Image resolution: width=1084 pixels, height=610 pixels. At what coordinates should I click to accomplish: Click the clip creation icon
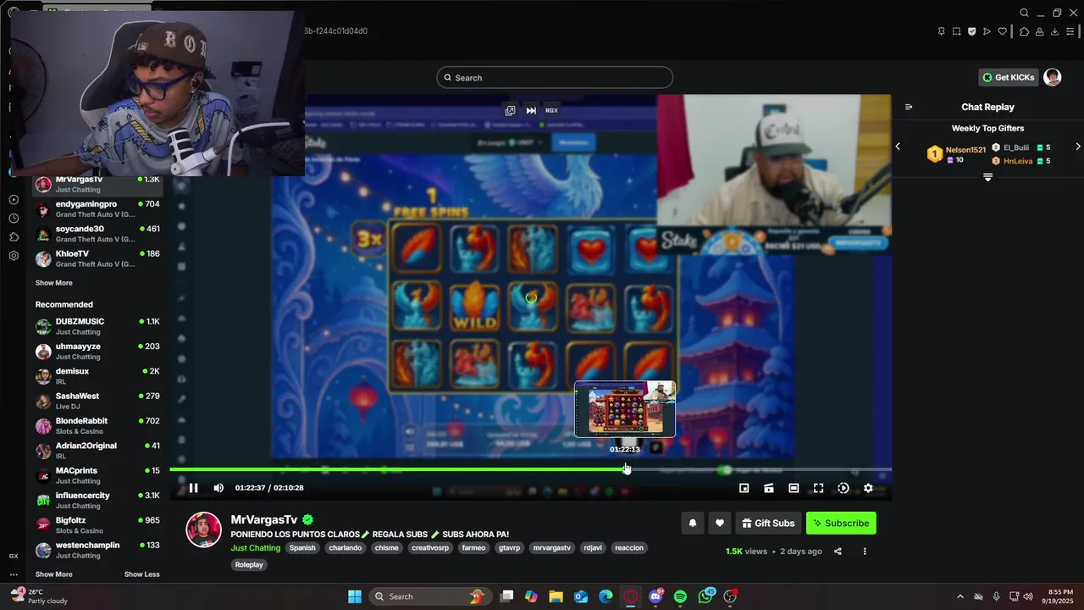[769, 488]
